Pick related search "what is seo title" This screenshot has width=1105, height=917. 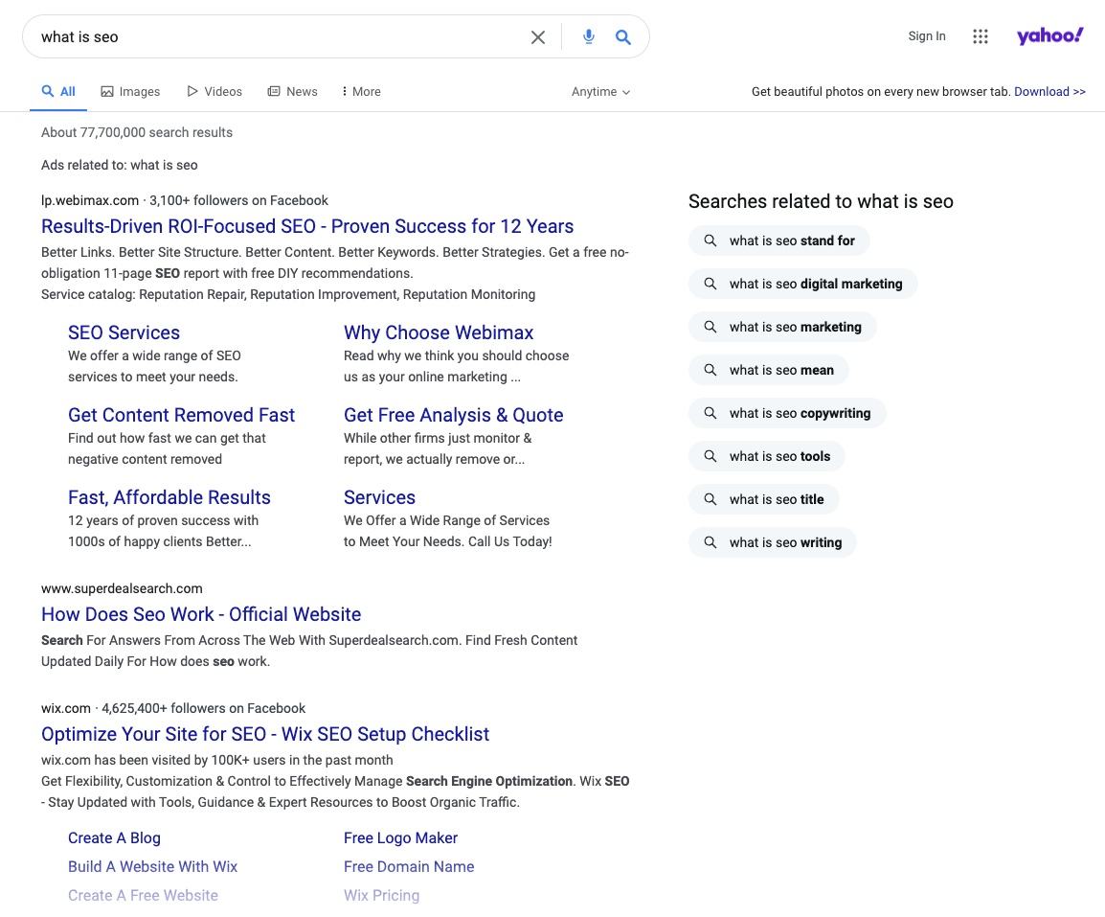(763, 499)
